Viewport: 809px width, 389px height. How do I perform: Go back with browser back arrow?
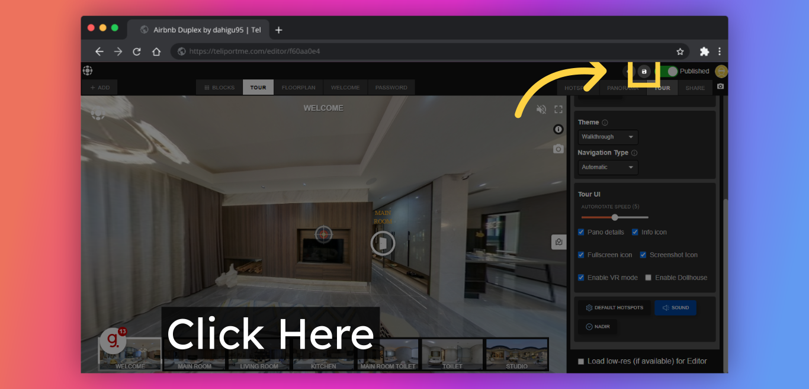[99, 52]
